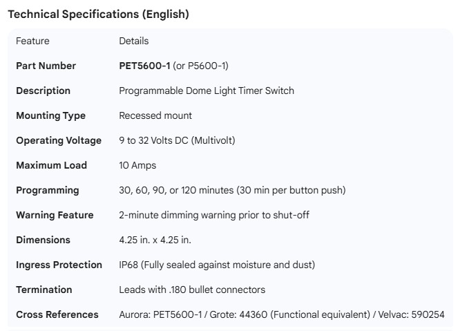
Task: Click the Cross References row label
Action: [57, 314]
